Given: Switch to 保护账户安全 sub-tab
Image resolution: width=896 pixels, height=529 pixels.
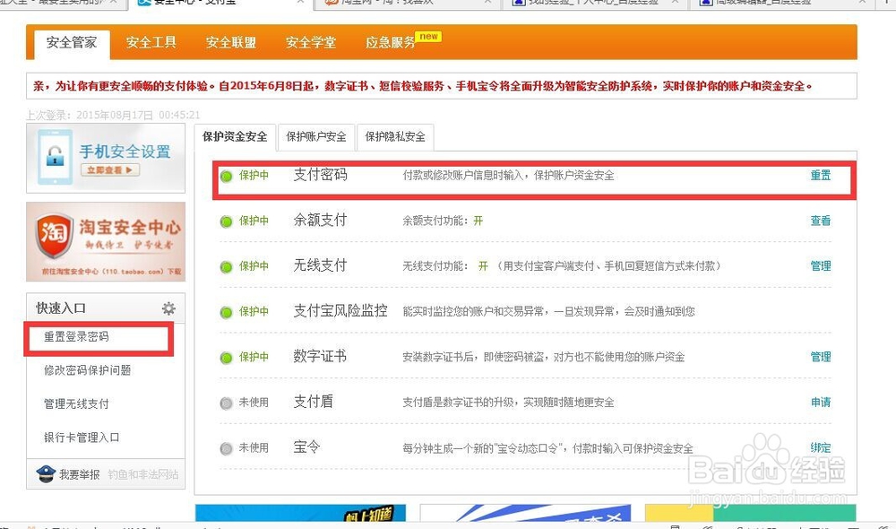Looking at the screenshot, I should tap(316, 136).
